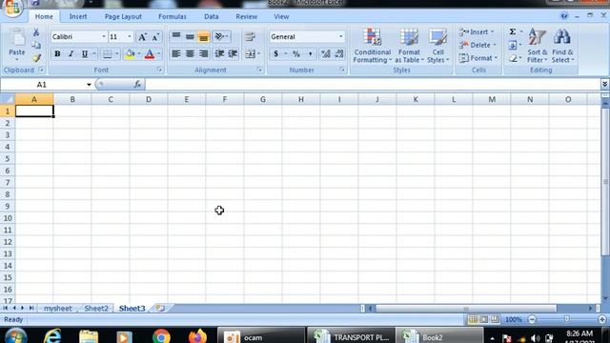Open Format as Table gallery
This screenshot has height=343, width=610.
(409, 46)
